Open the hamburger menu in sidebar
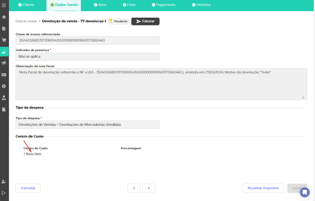Image resolution: width=315 pixels, height=201 pixels. coord(4,5)
